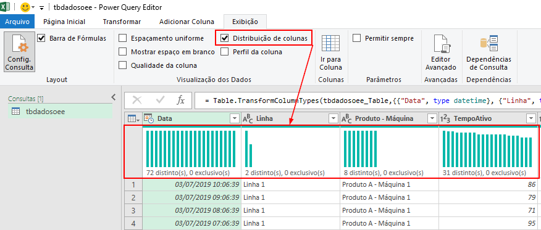The image size is (541, 230).
Task: Click the TempoAtivo distribution chart
Action: click(x=488, y=149)
